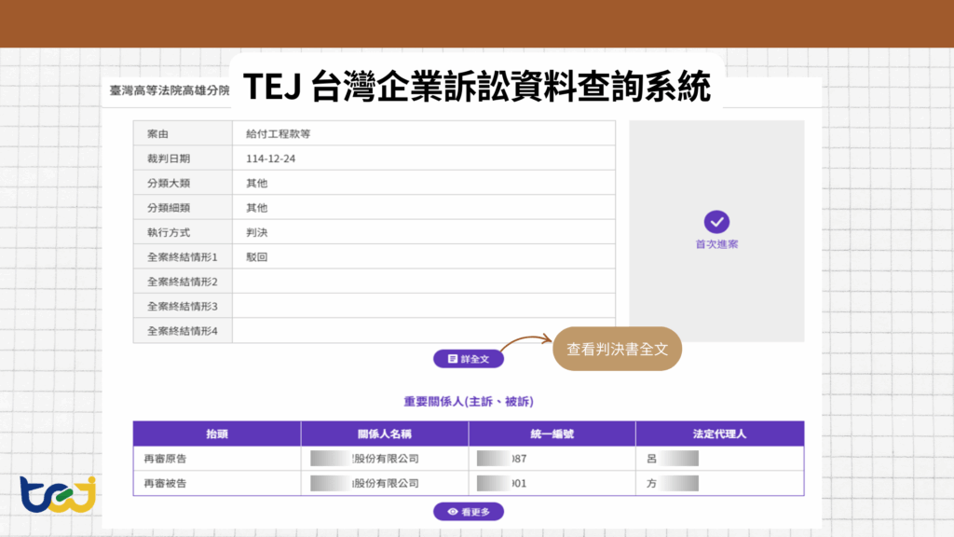Click the 重要關係人(主訴、被訴) section title
The width and height of the screenshot is (954, 537).
point(468,402)
